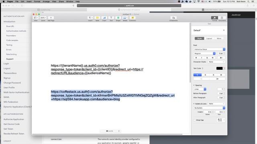Viewport: 257px width, 144px height.
Task: Toggle bold text formatting
Action: click(x=196, y=58)
